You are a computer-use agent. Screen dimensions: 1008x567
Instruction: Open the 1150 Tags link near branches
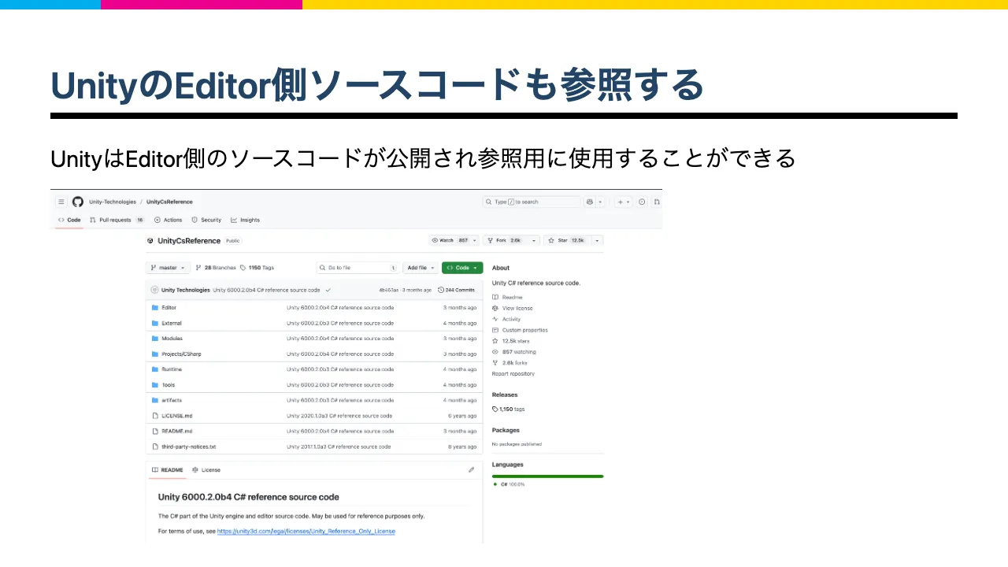pyautogui.click(x=257, y=268)
